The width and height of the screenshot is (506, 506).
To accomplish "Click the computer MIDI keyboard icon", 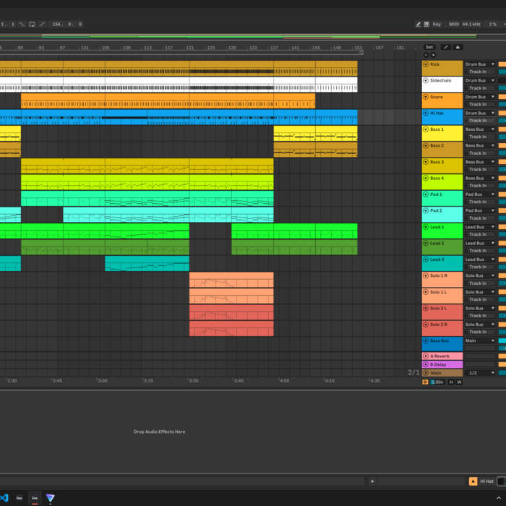I will (x=426, y=24).
